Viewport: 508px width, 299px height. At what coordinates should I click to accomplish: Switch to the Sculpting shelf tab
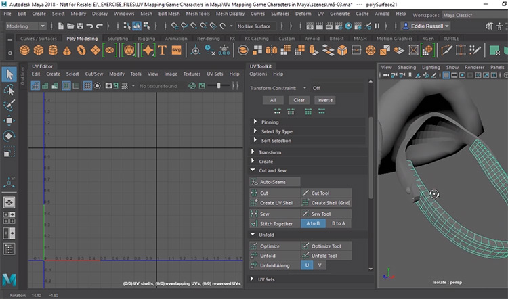click(118, 38)
